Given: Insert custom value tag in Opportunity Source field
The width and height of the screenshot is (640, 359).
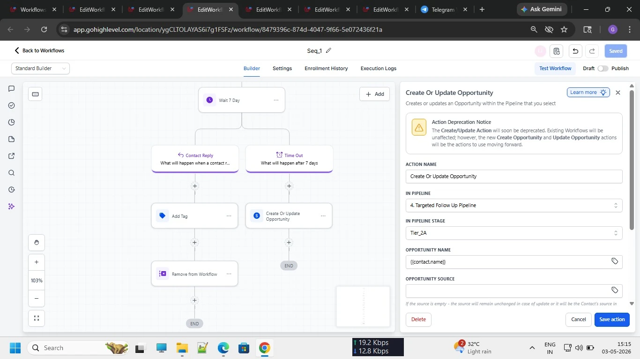Looking at the screenshot, I should [615, 290].
